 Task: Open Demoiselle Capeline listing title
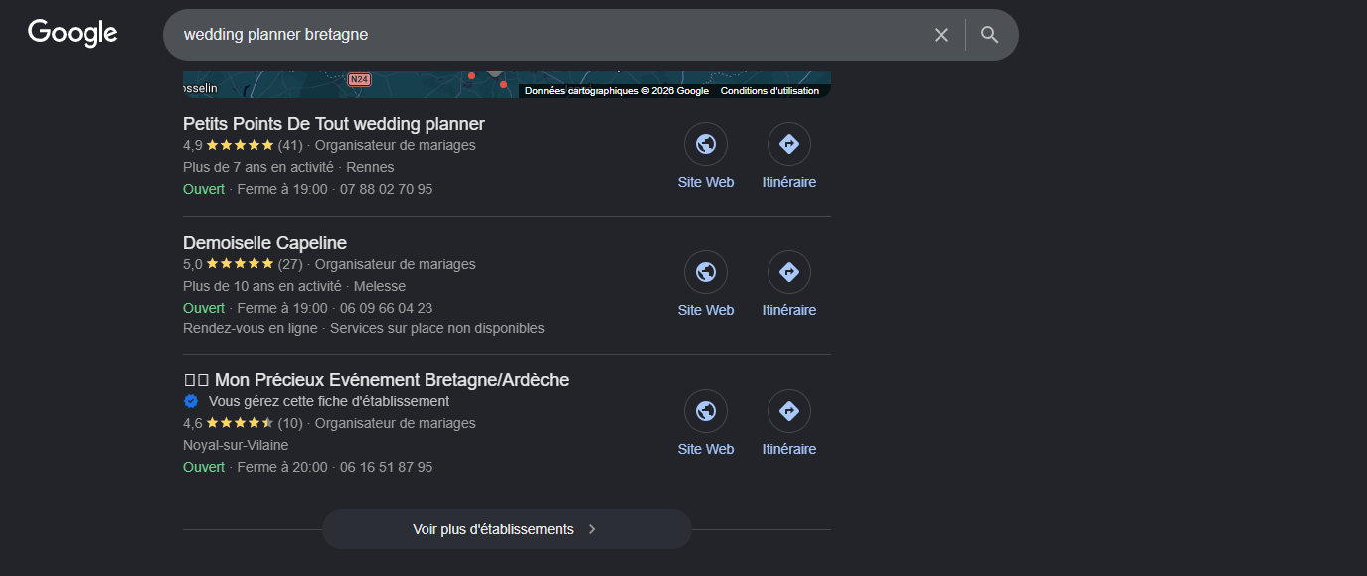264,243
